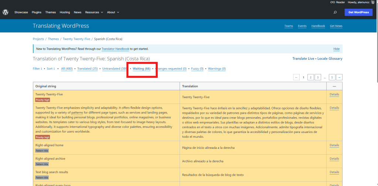Go to page 2
The width and height of the screenshot is (378, 186).
(311, 77)
